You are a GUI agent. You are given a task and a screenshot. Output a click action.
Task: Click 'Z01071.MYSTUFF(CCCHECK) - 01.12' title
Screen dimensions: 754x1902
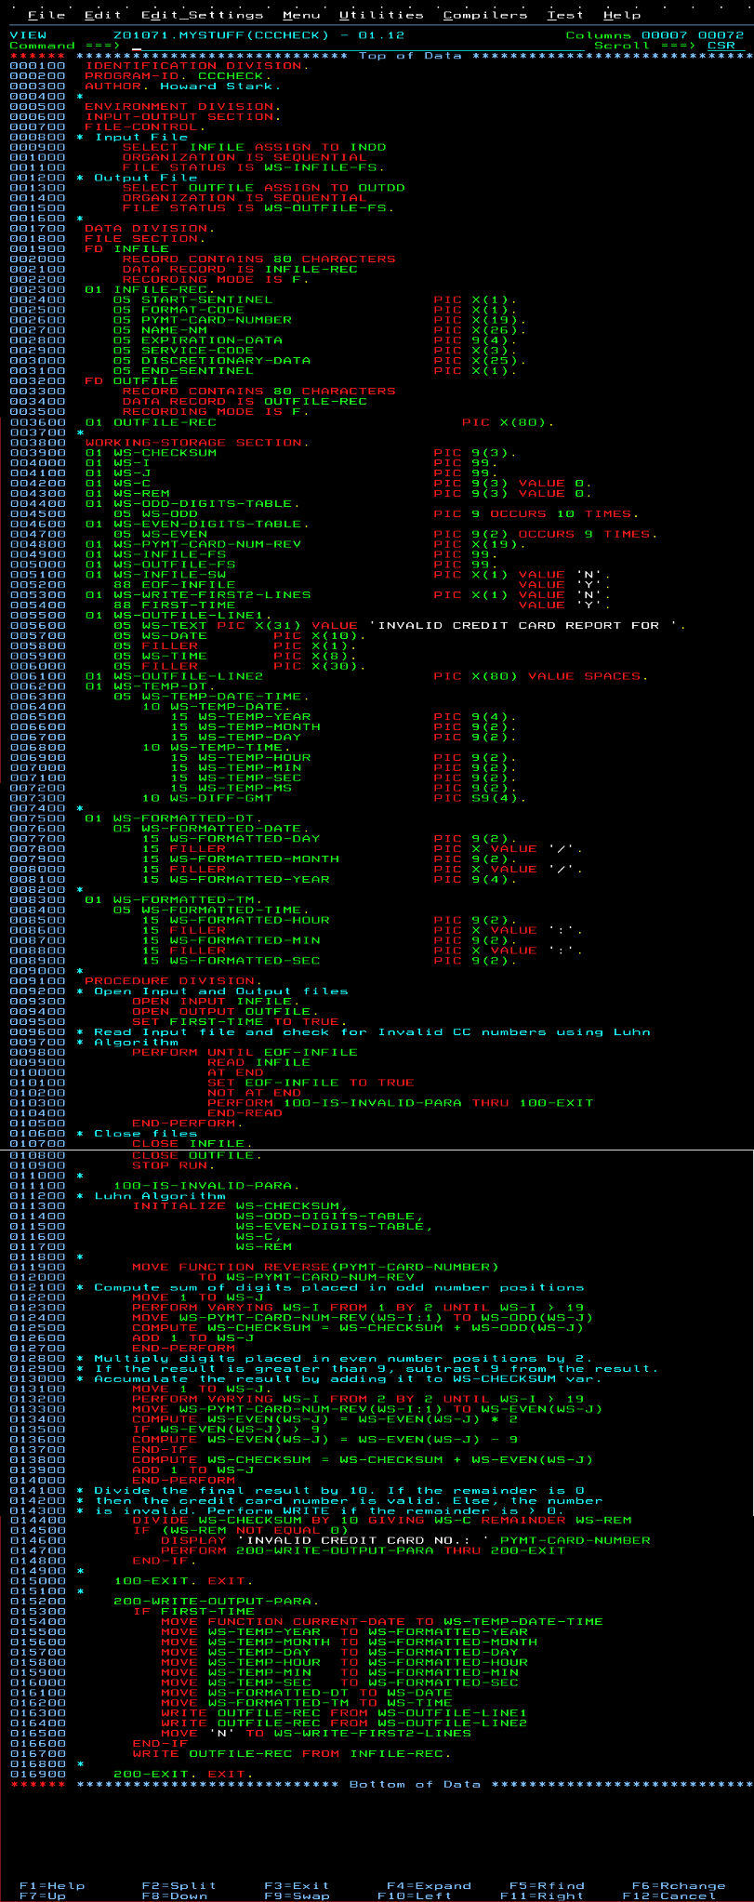click(x=258, y=35)
